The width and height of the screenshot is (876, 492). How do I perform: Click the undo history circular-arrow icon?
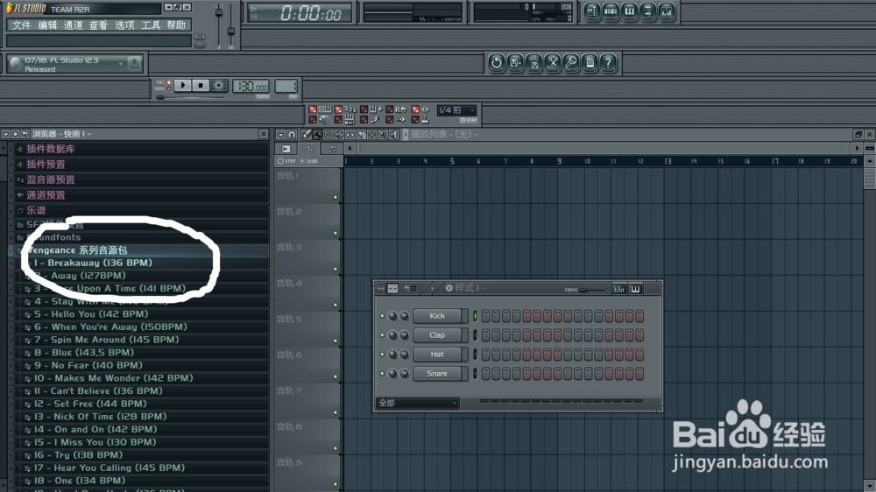tap(496, 62)
